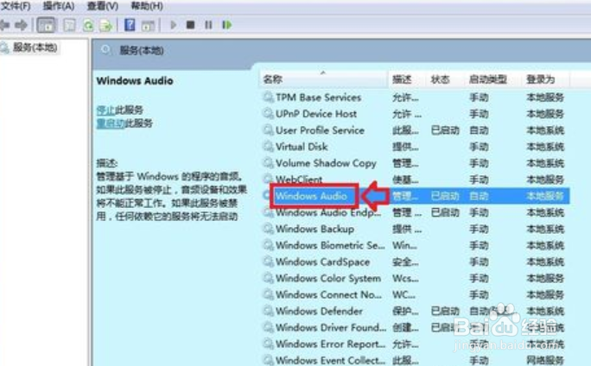Image resolution: width=591 pixels, height=366 pixels.
Task: Click the Wcs... description in Windows Color System row
Action: click(x=405, y=278)
